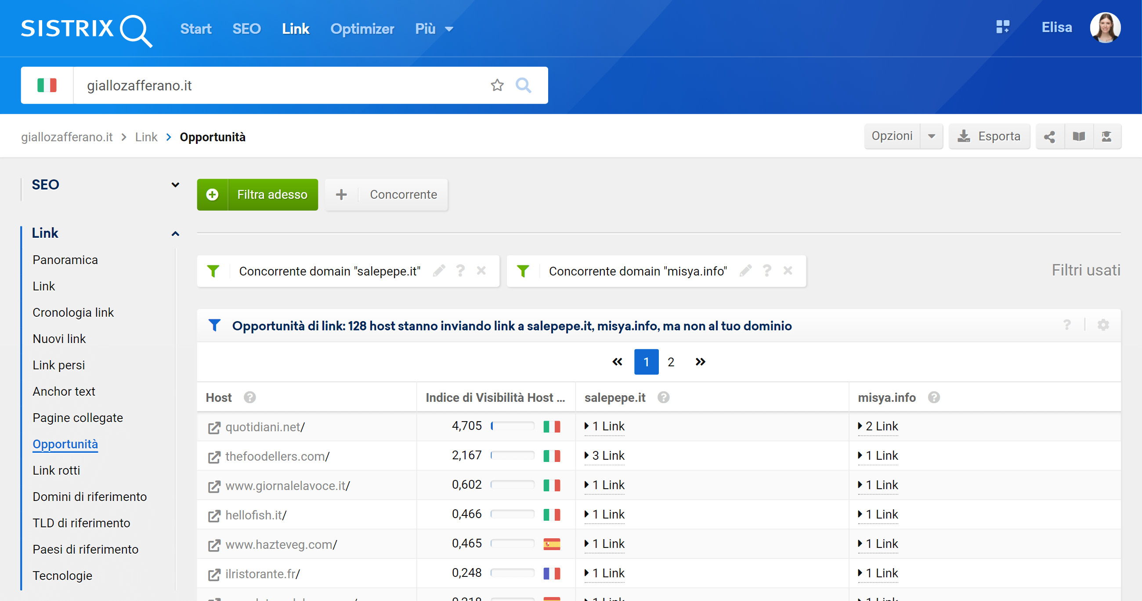Viewport: 1142px width, 601px height.
Task: Open external link icon for quotidiani.net
Action: coord(214,427)
